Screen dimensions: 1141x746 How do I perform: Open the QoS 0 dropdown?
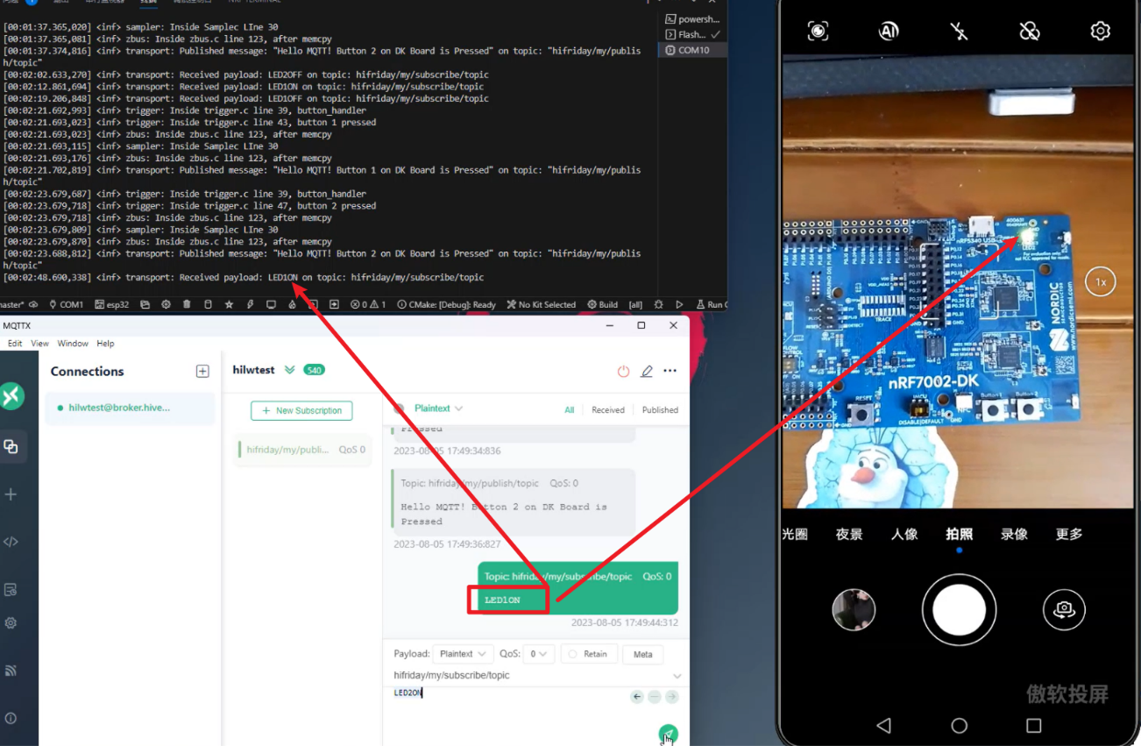click(x=539, y=654)
